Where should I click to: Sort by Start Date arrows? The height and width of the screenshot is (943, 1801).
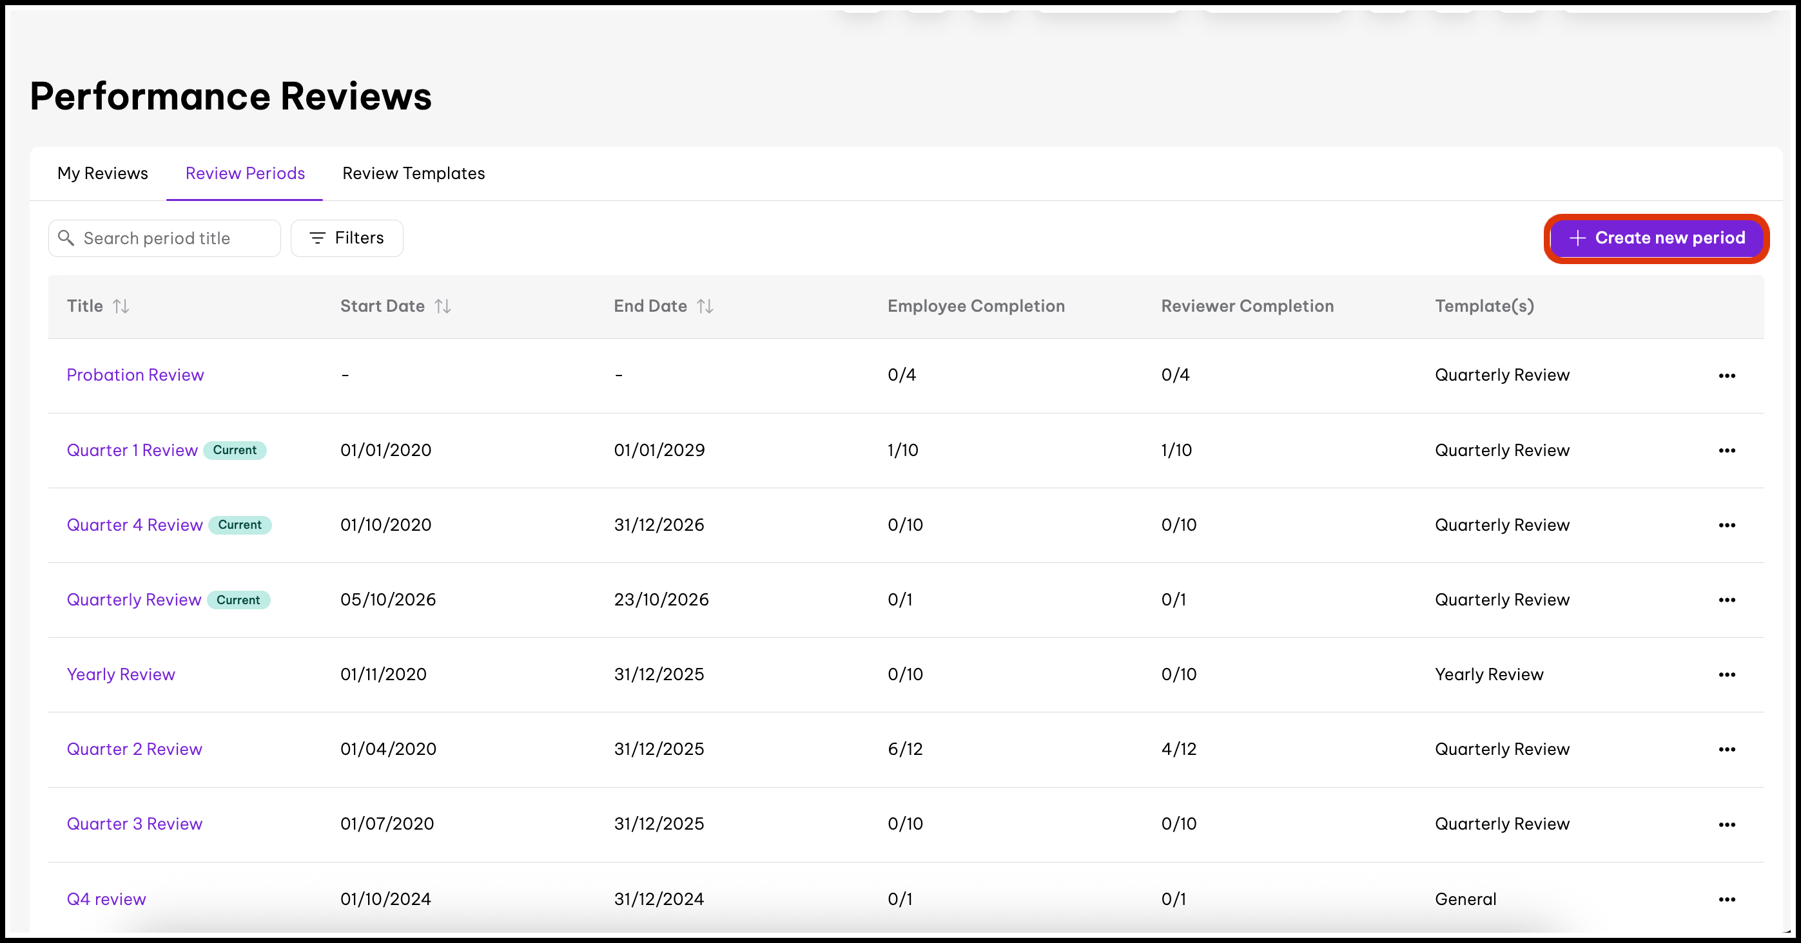point(443,306)
